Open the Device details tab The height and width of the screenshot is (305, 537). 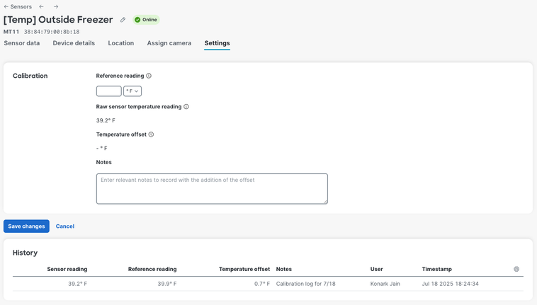point(74,43)
